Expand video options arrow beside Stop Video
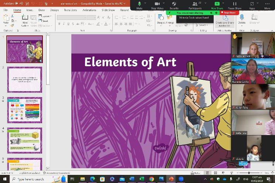Screen dimensions: 275x183 click(164, 3)
